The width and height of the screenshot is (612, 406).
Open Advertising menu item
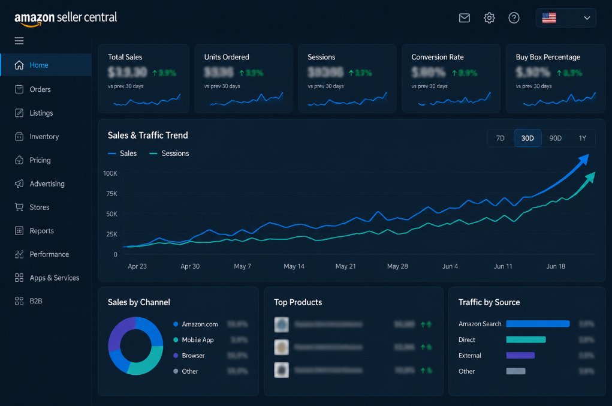click(46, 184)
